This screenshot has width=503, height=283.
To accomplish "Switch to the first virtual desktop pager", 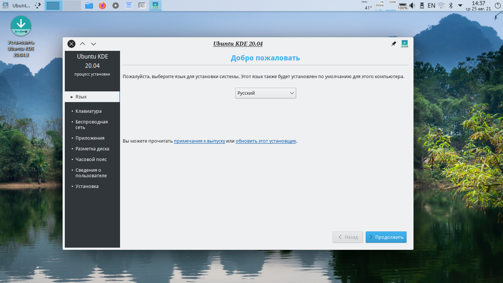I will [53, 6].
